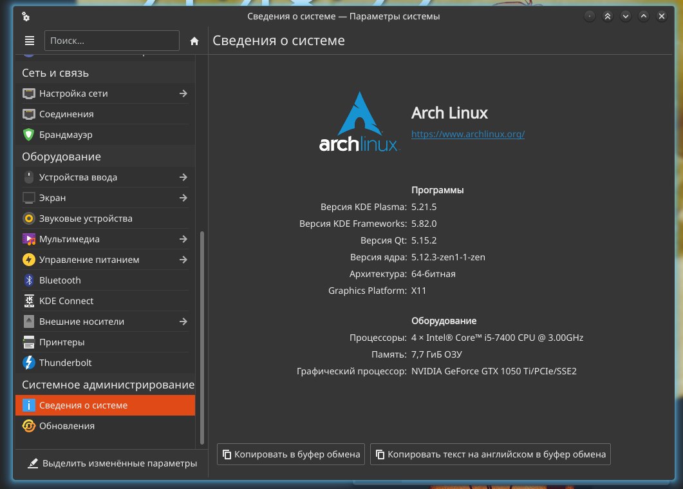Click the sidebar vertical scrollbar
Screen dimensions: 683x489
(x=201, y=338)
